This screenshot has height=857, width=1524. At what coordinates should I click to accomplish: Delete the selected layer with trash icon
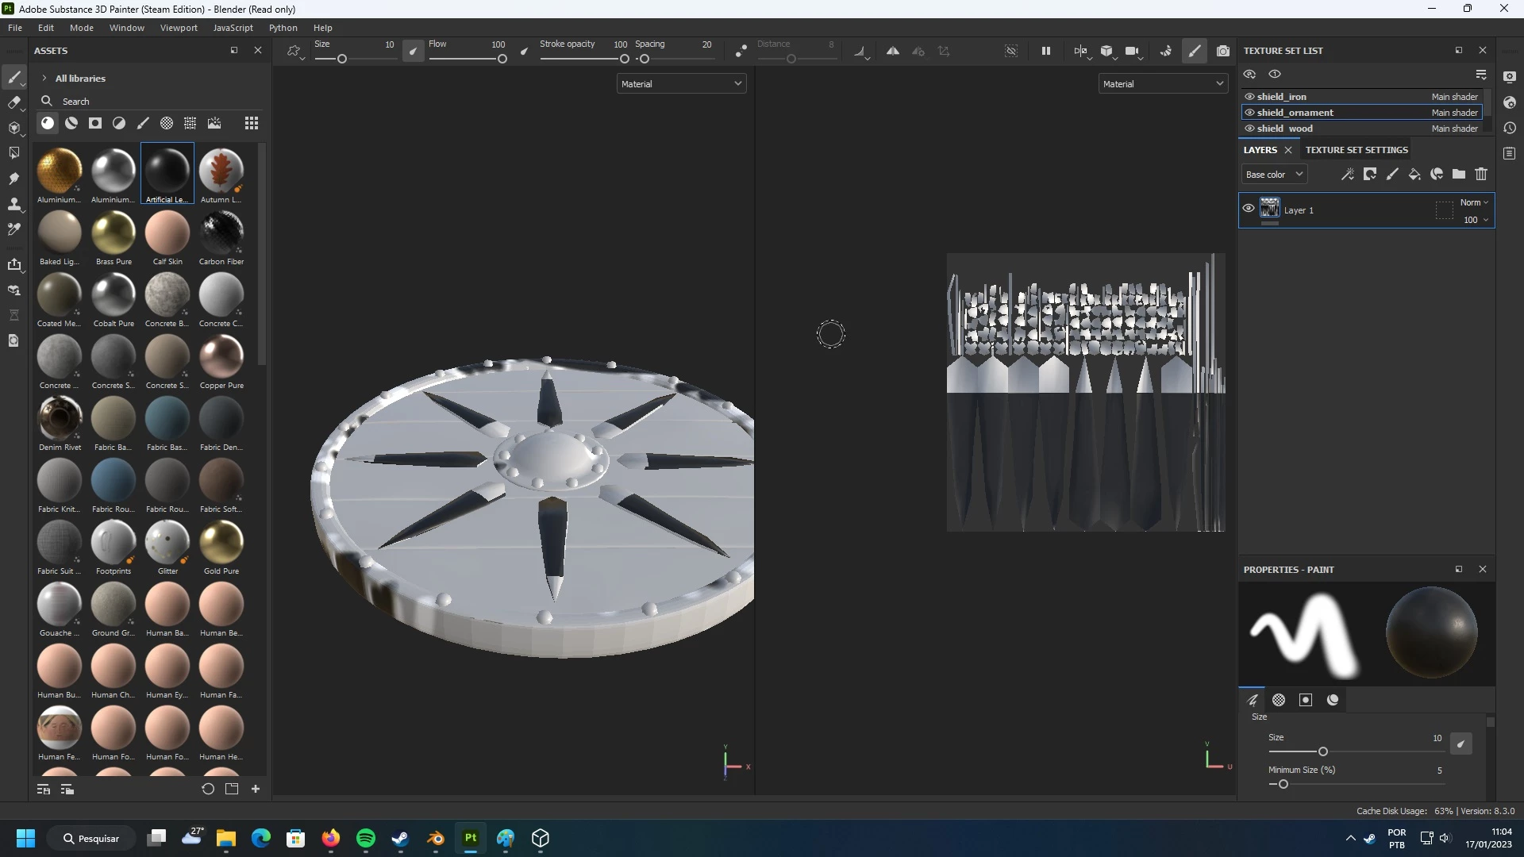click(1481, 175)
